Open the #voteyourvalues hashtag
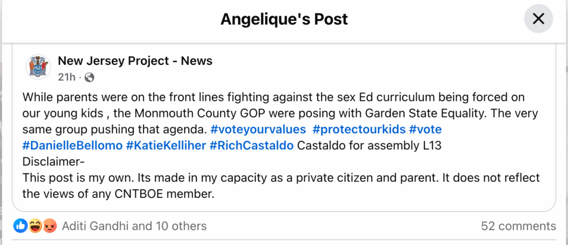The height and width of the screenshot is (245, 568). point(258,129)
